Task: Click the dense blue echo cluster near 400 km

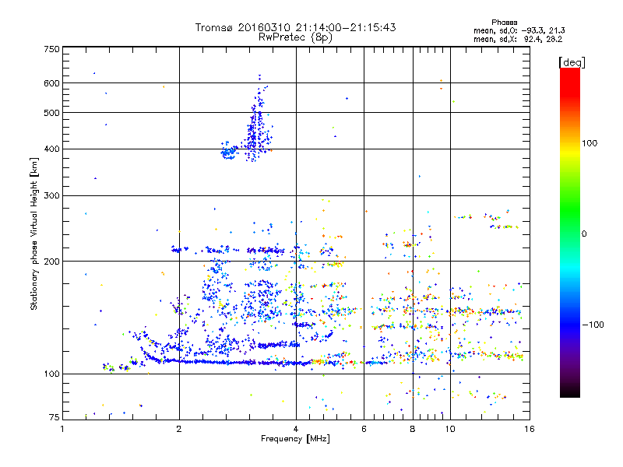Action: click(229, 152)
